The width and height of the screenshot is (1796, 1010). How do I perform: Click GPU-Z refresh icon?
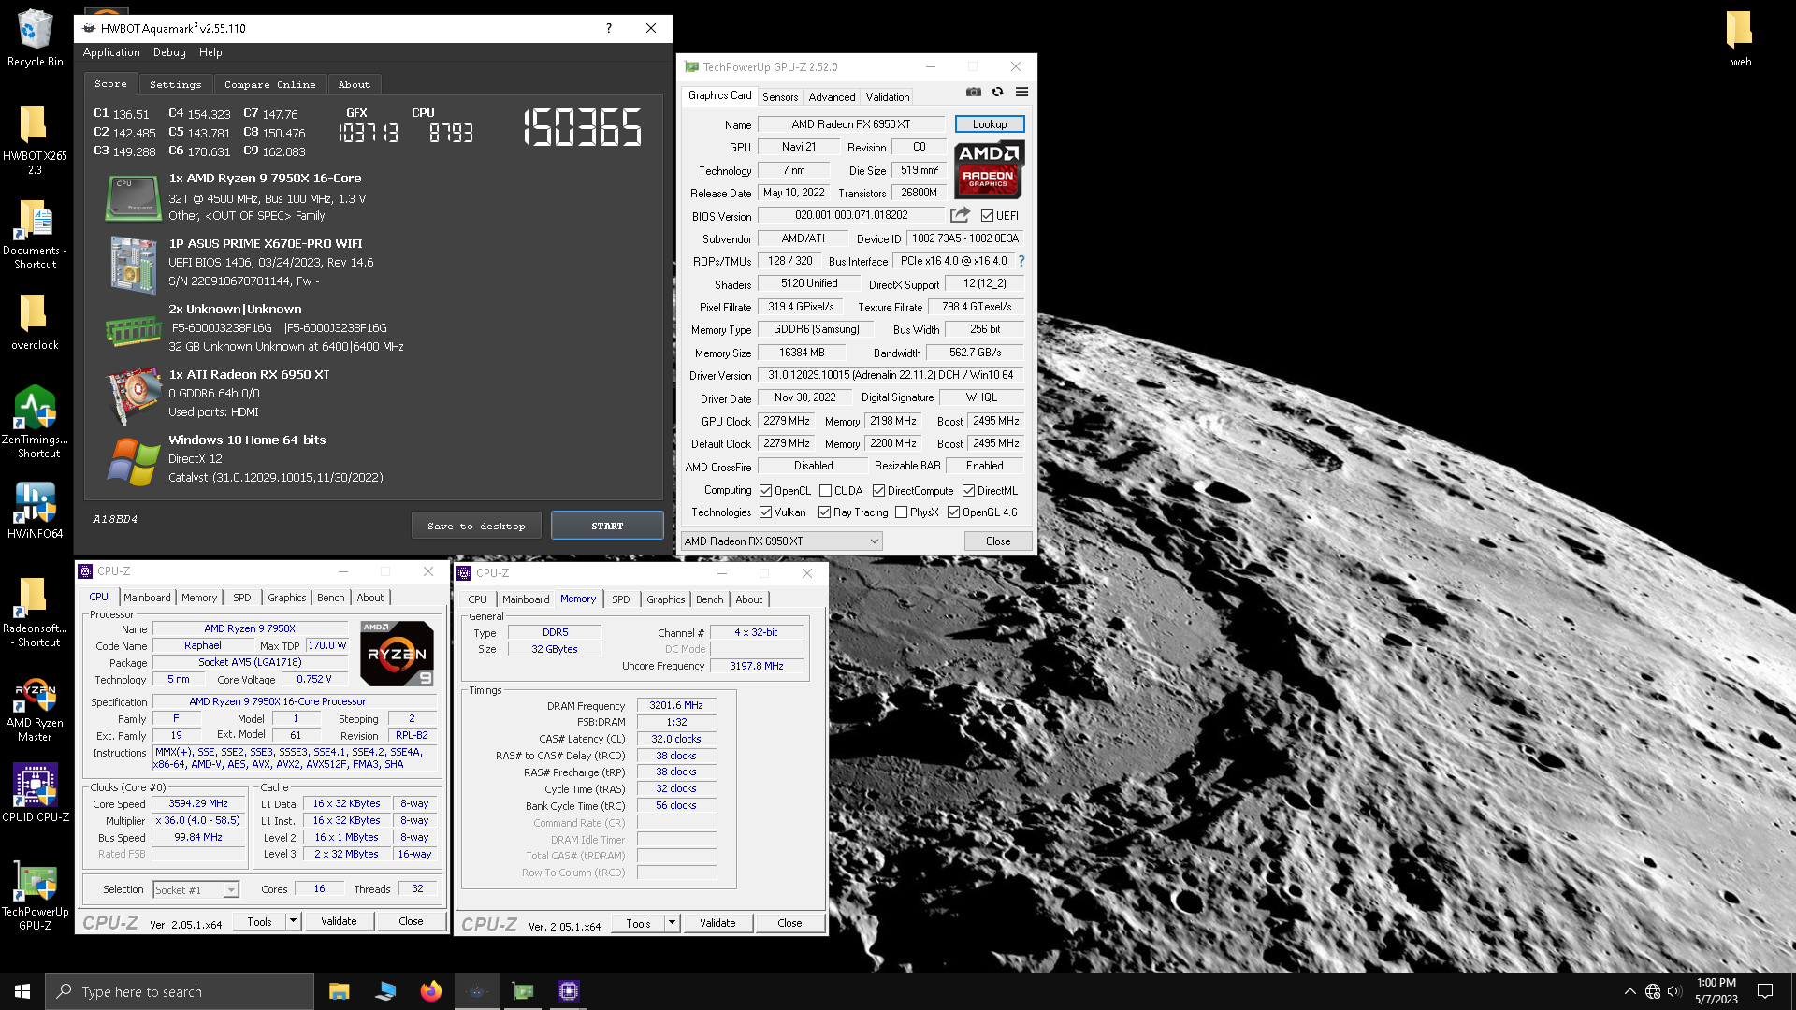pos(998,92)
